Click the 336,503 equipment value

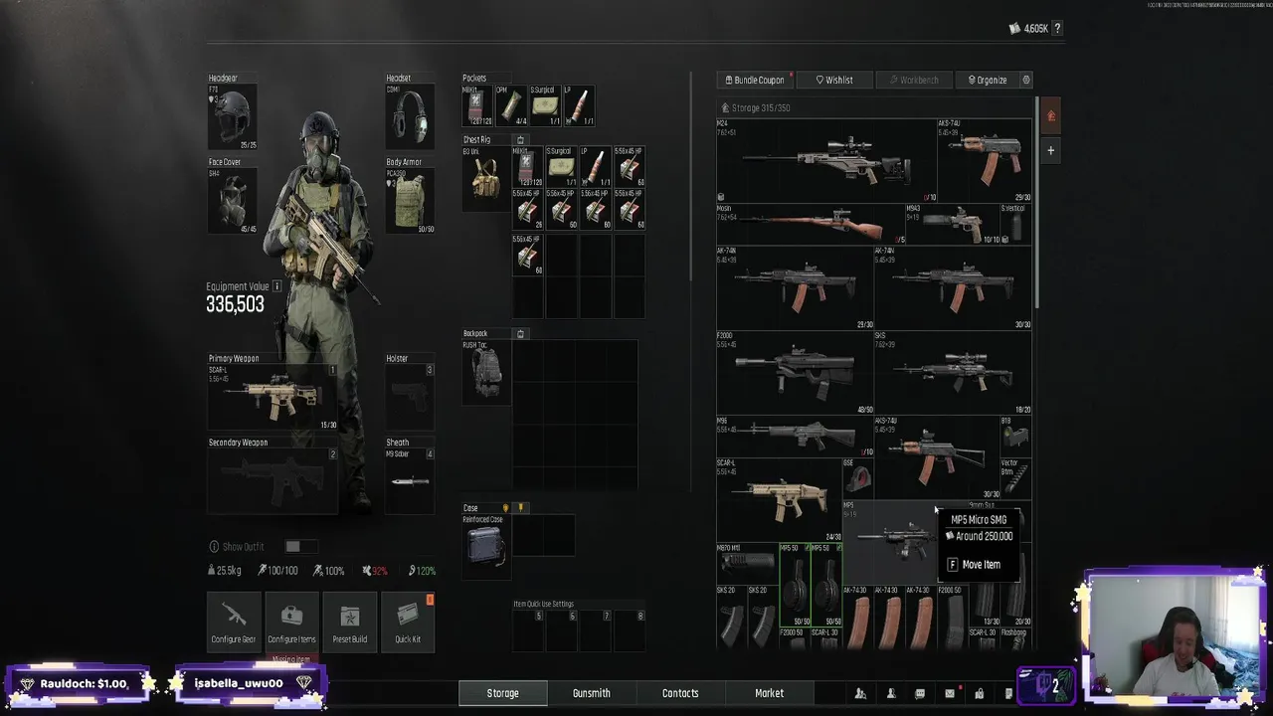(x=236, y=305)
